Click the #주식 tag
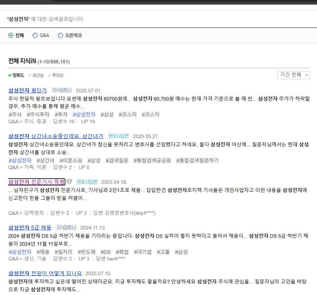 [15, 114]
